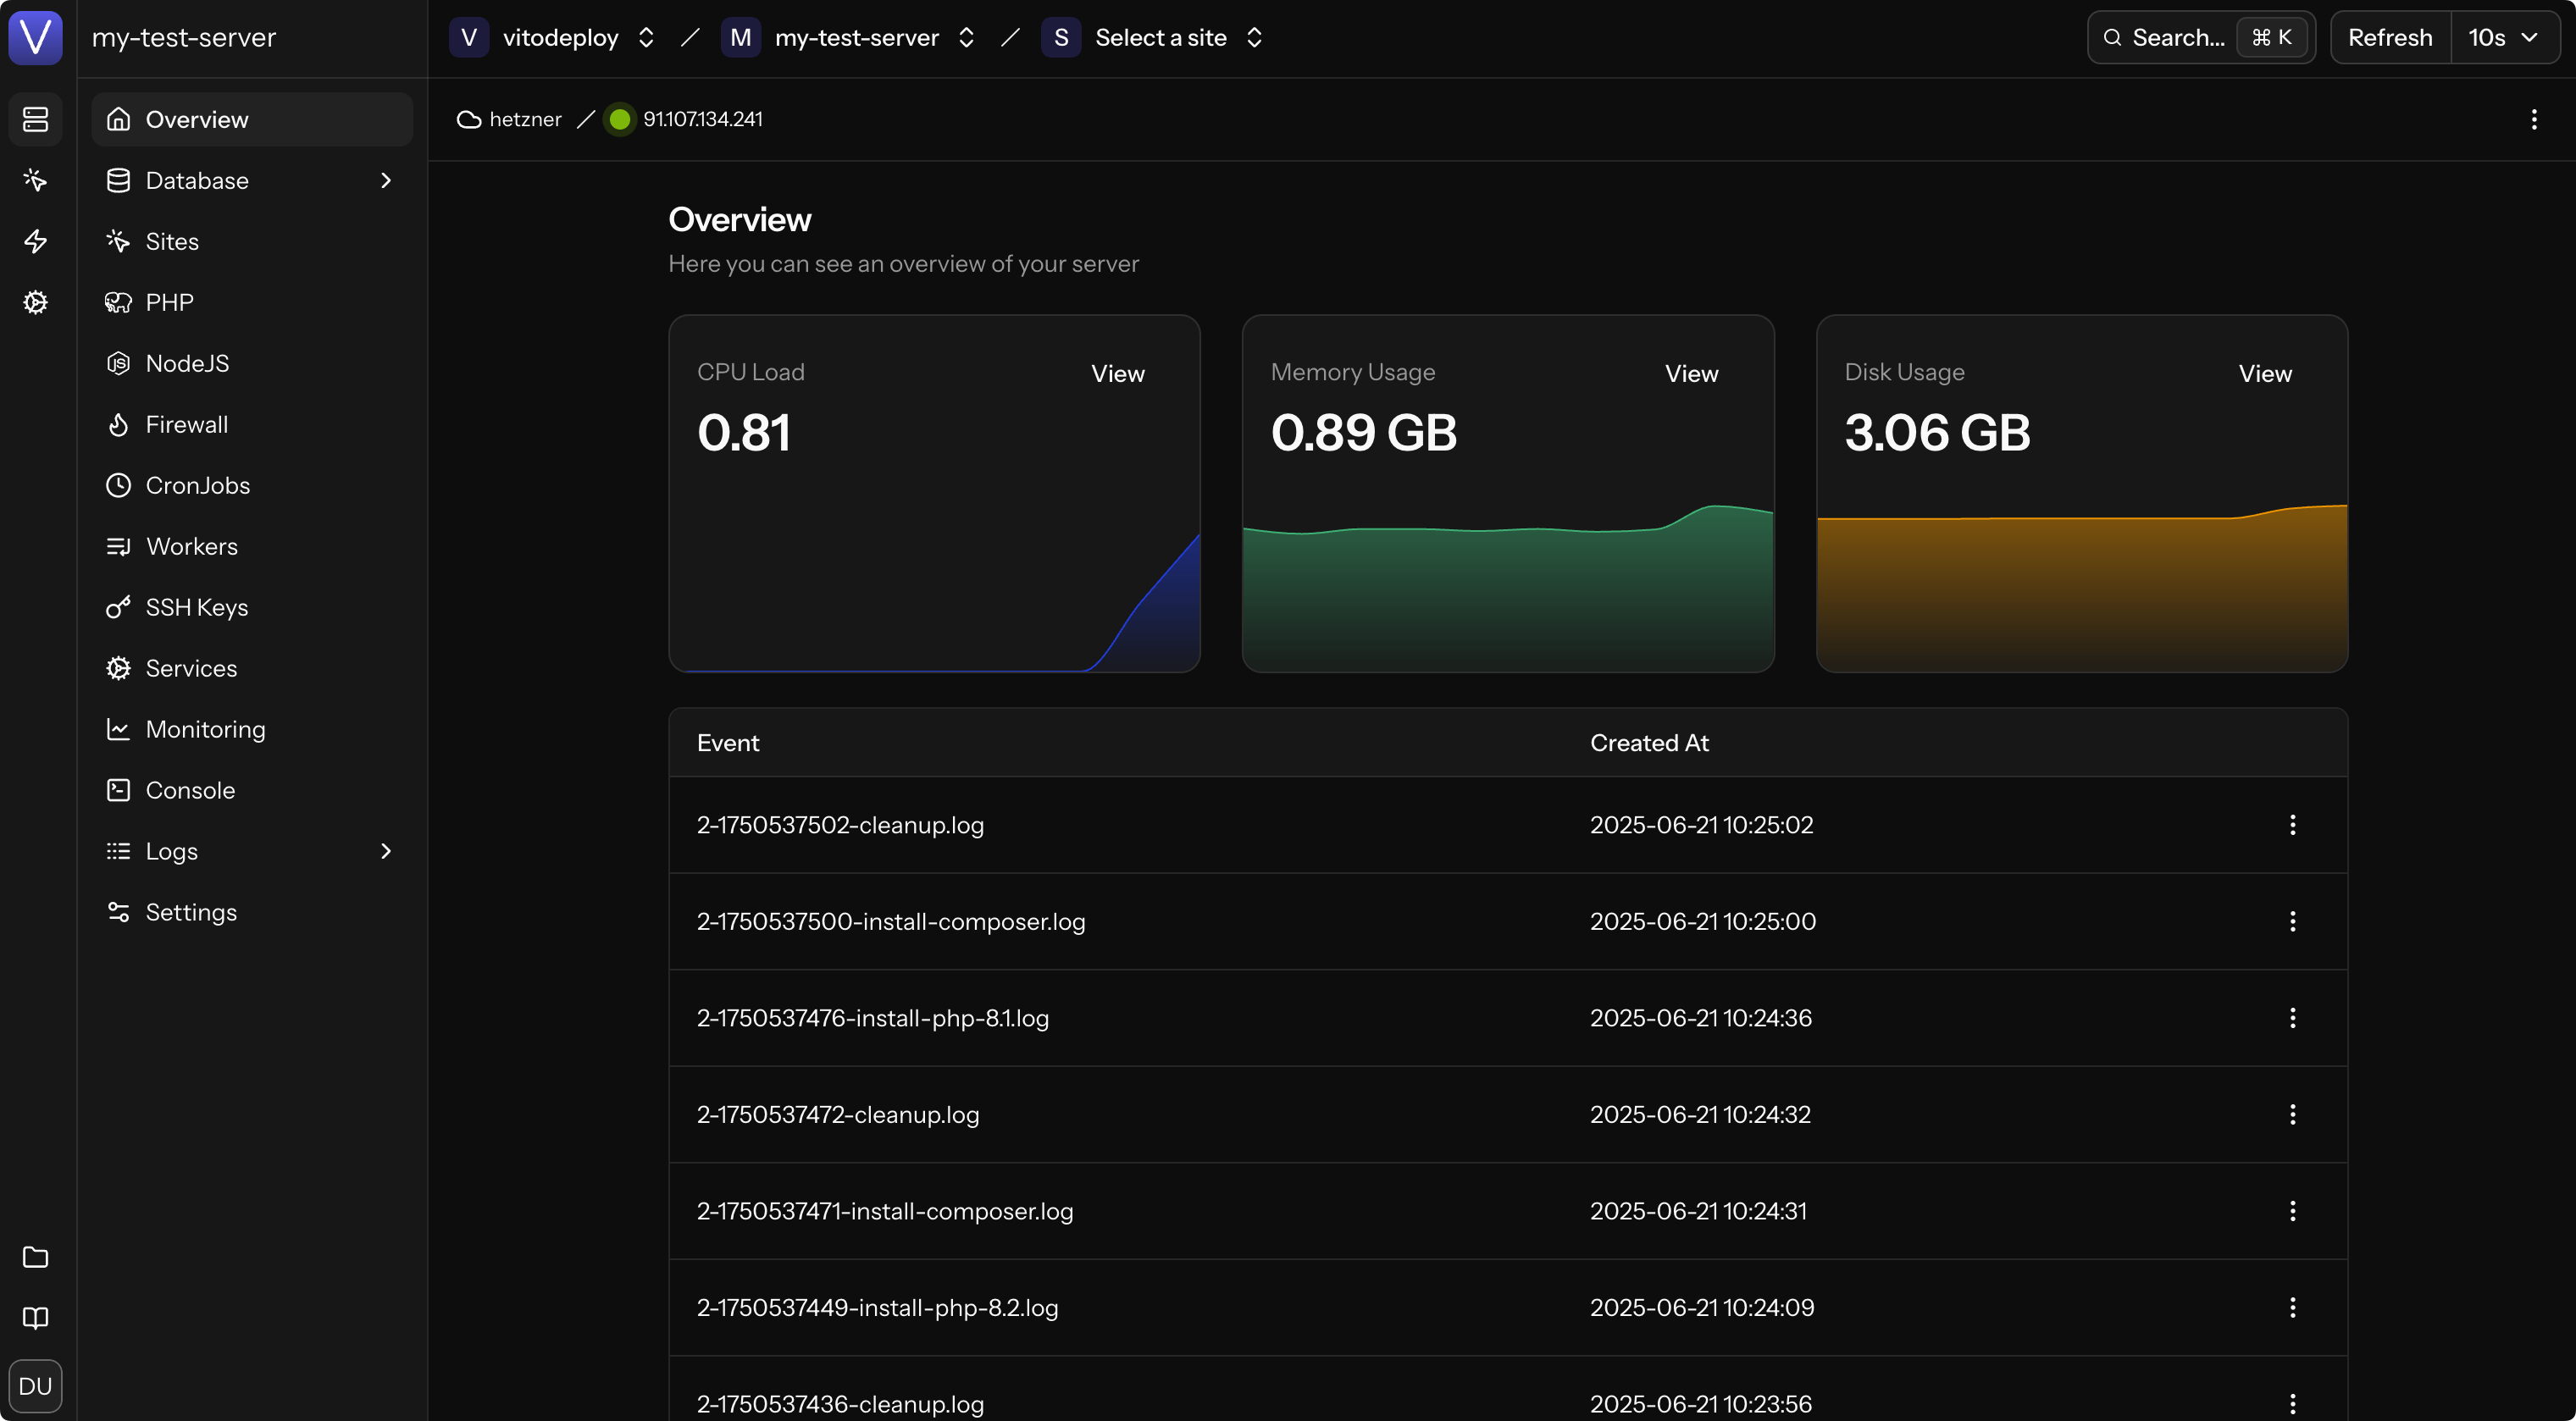The width and height of the screenshot is (2576, 1421).
Task: Click the green server status indicator
Action: pyautogui.click(x=620, y=119)
